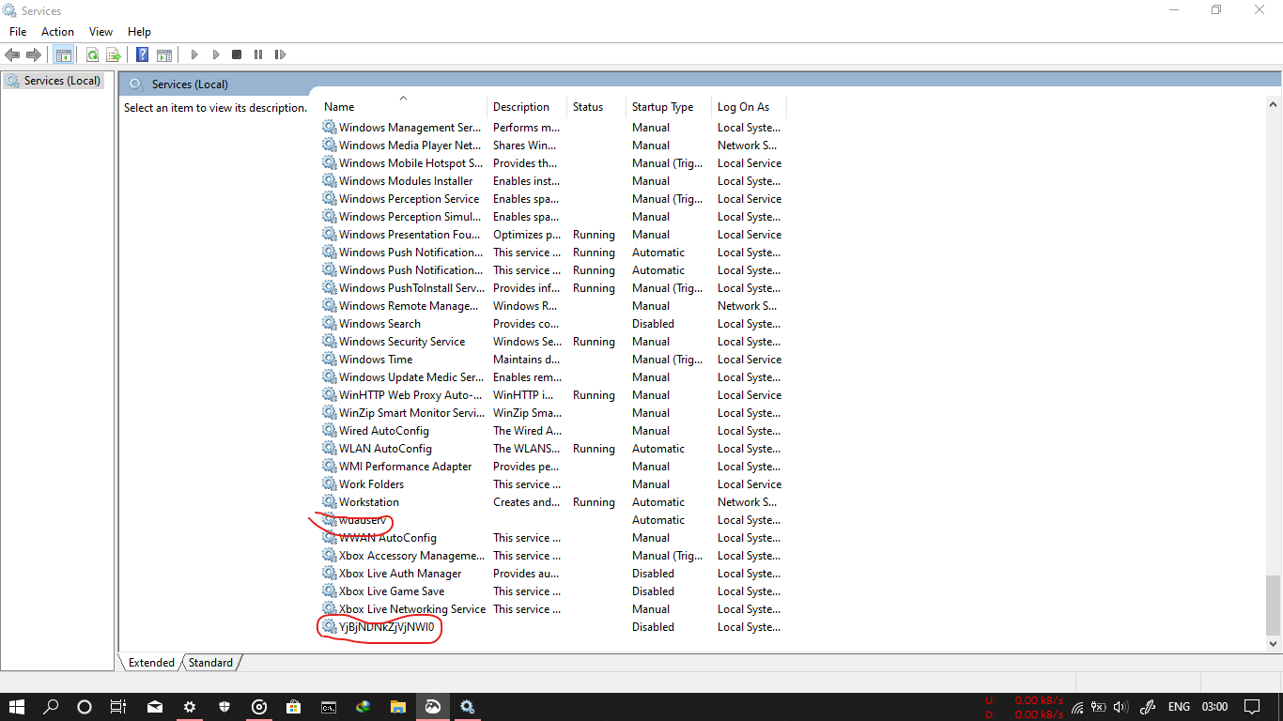This screenshot has height=721, width=1283.
Task: Switch to the Standard tab
Action: (x=210, y=663)
